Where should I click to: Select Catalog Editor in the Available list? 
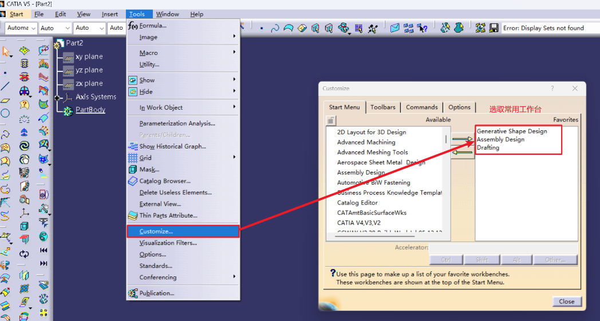coord(357,203)
